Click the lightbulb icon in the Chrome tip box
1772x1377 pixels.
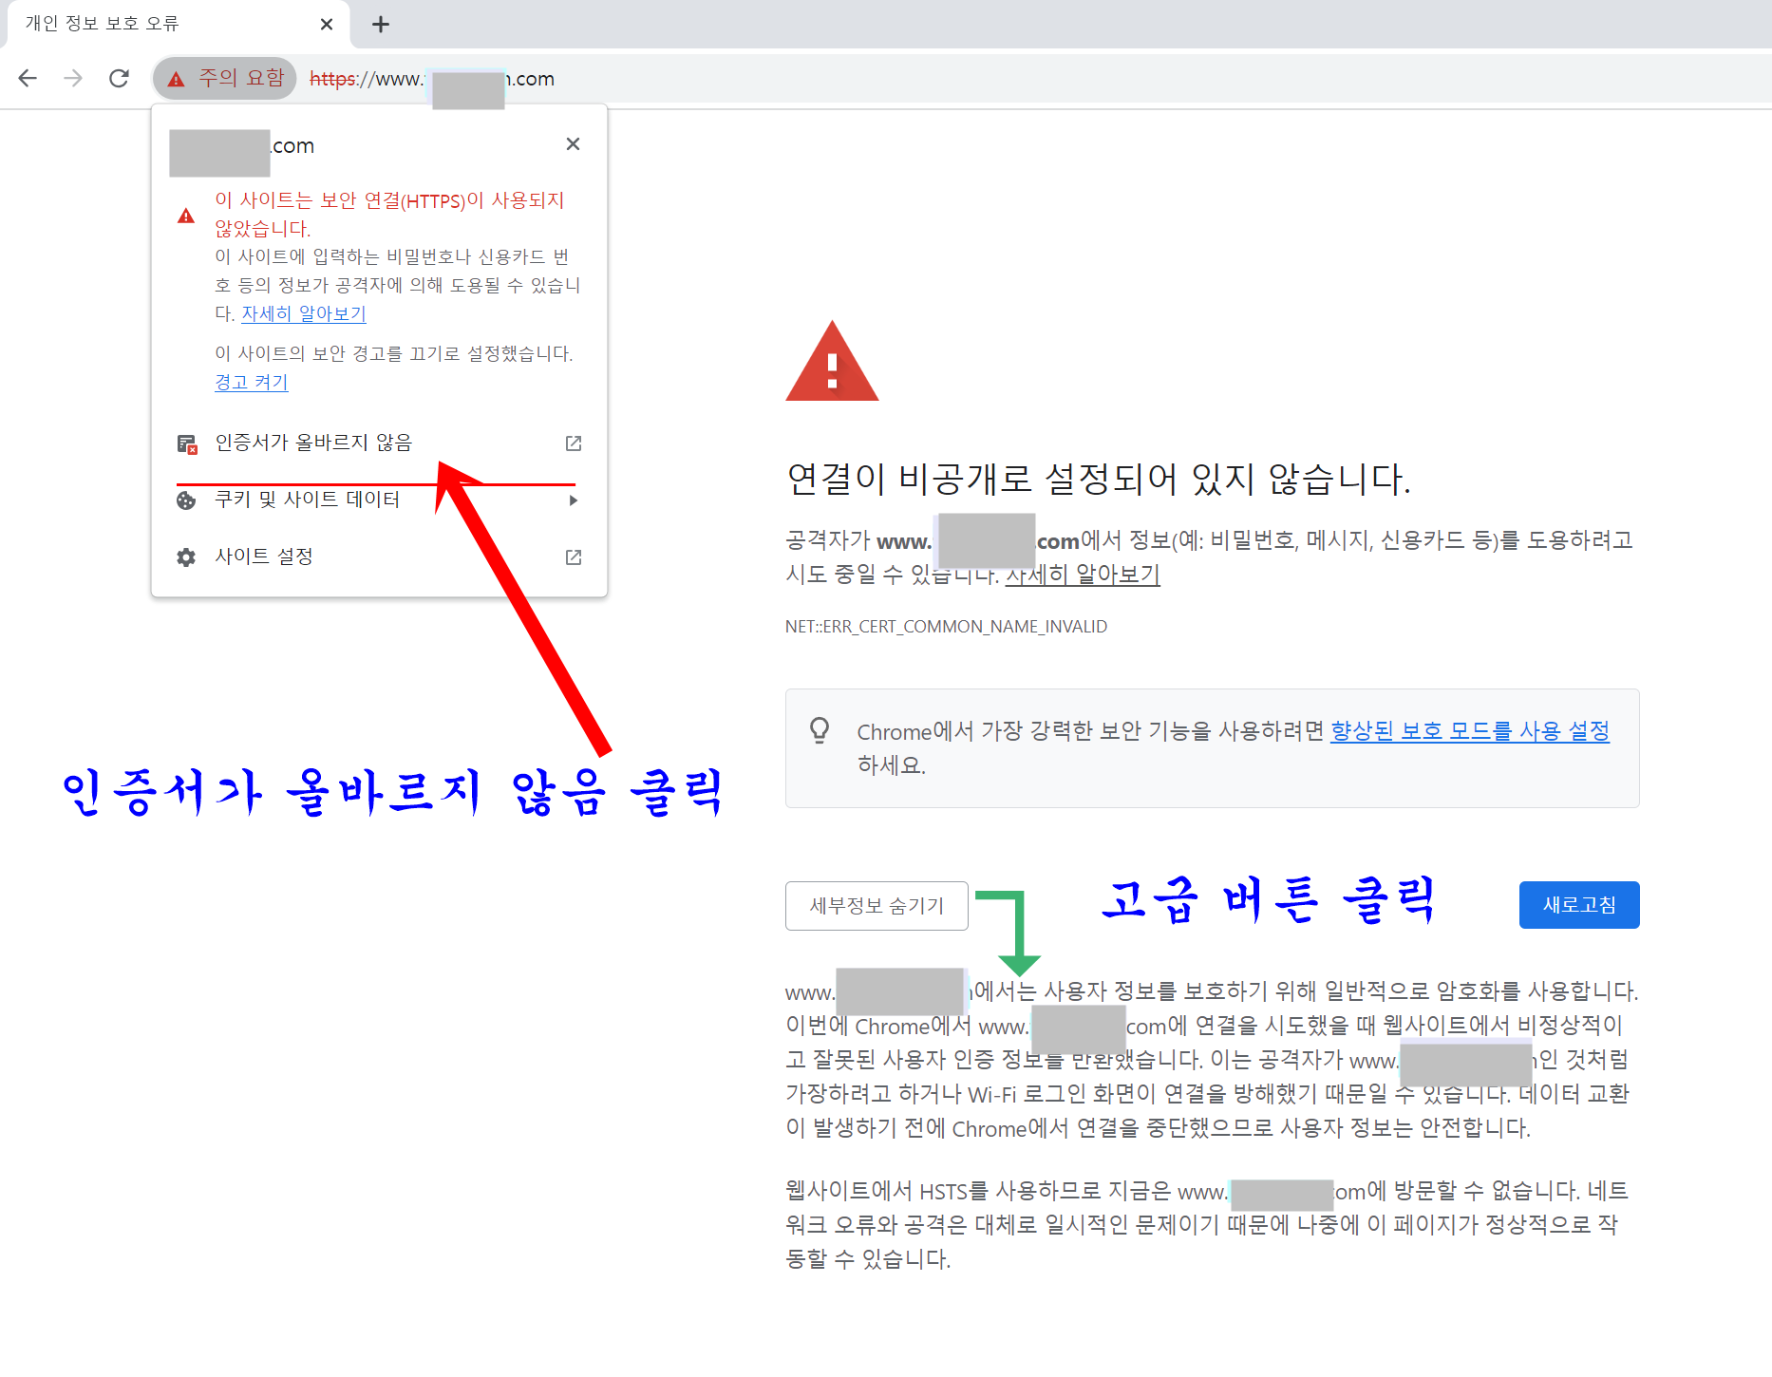click(x=819, y=731)
